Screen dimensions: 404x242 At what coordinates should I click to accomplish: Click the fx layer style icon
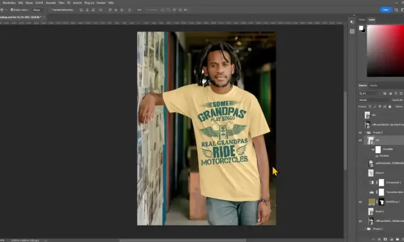pyautogui.click(x=379, y=239)
